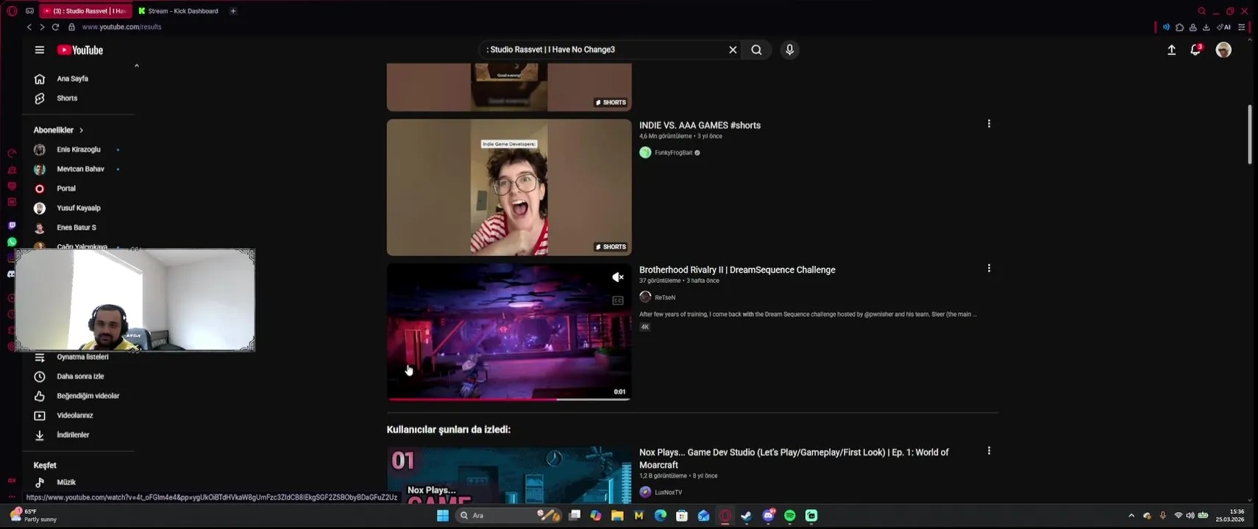The image size is (1258, 529).
Task: Open browser tab search magnifier
Action: click(x=1201, y=11)
